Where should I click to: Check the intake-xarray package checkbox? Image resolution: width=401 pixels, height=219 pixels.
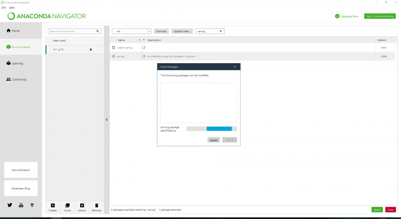[114, 47]
